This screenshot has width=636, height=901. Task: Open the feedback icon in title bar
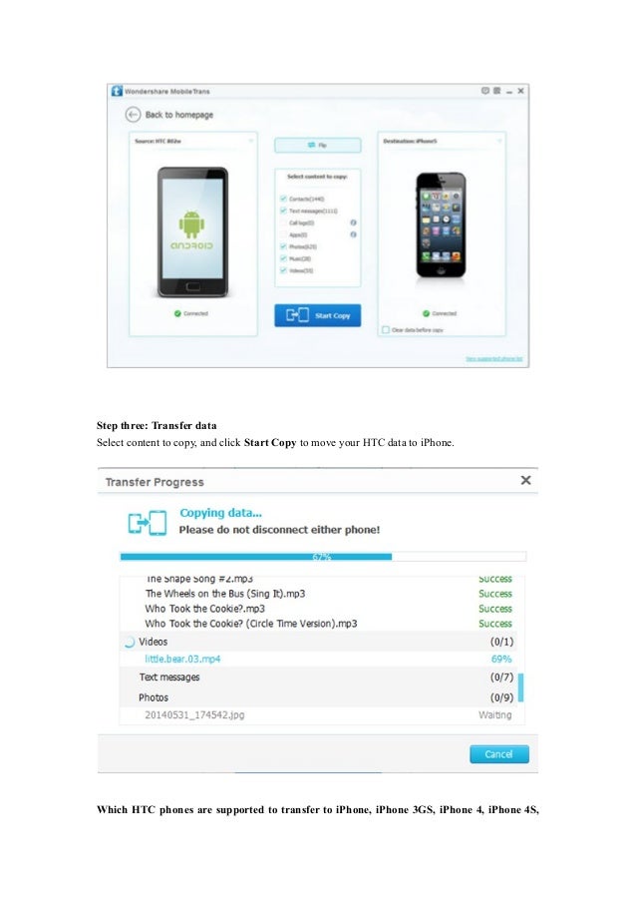coord(485,91)
